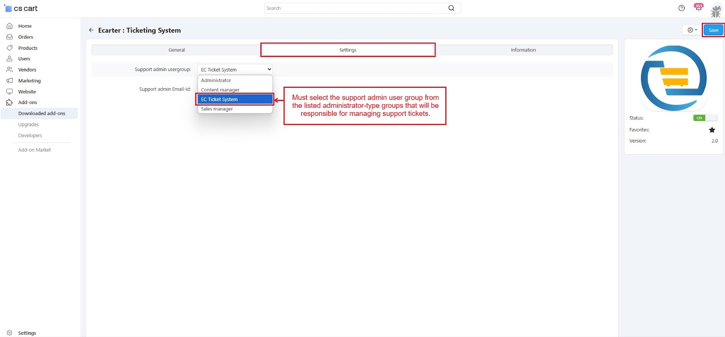
Task: Click the Vendors people icon in sidebar
Action: tap(10, 70)
